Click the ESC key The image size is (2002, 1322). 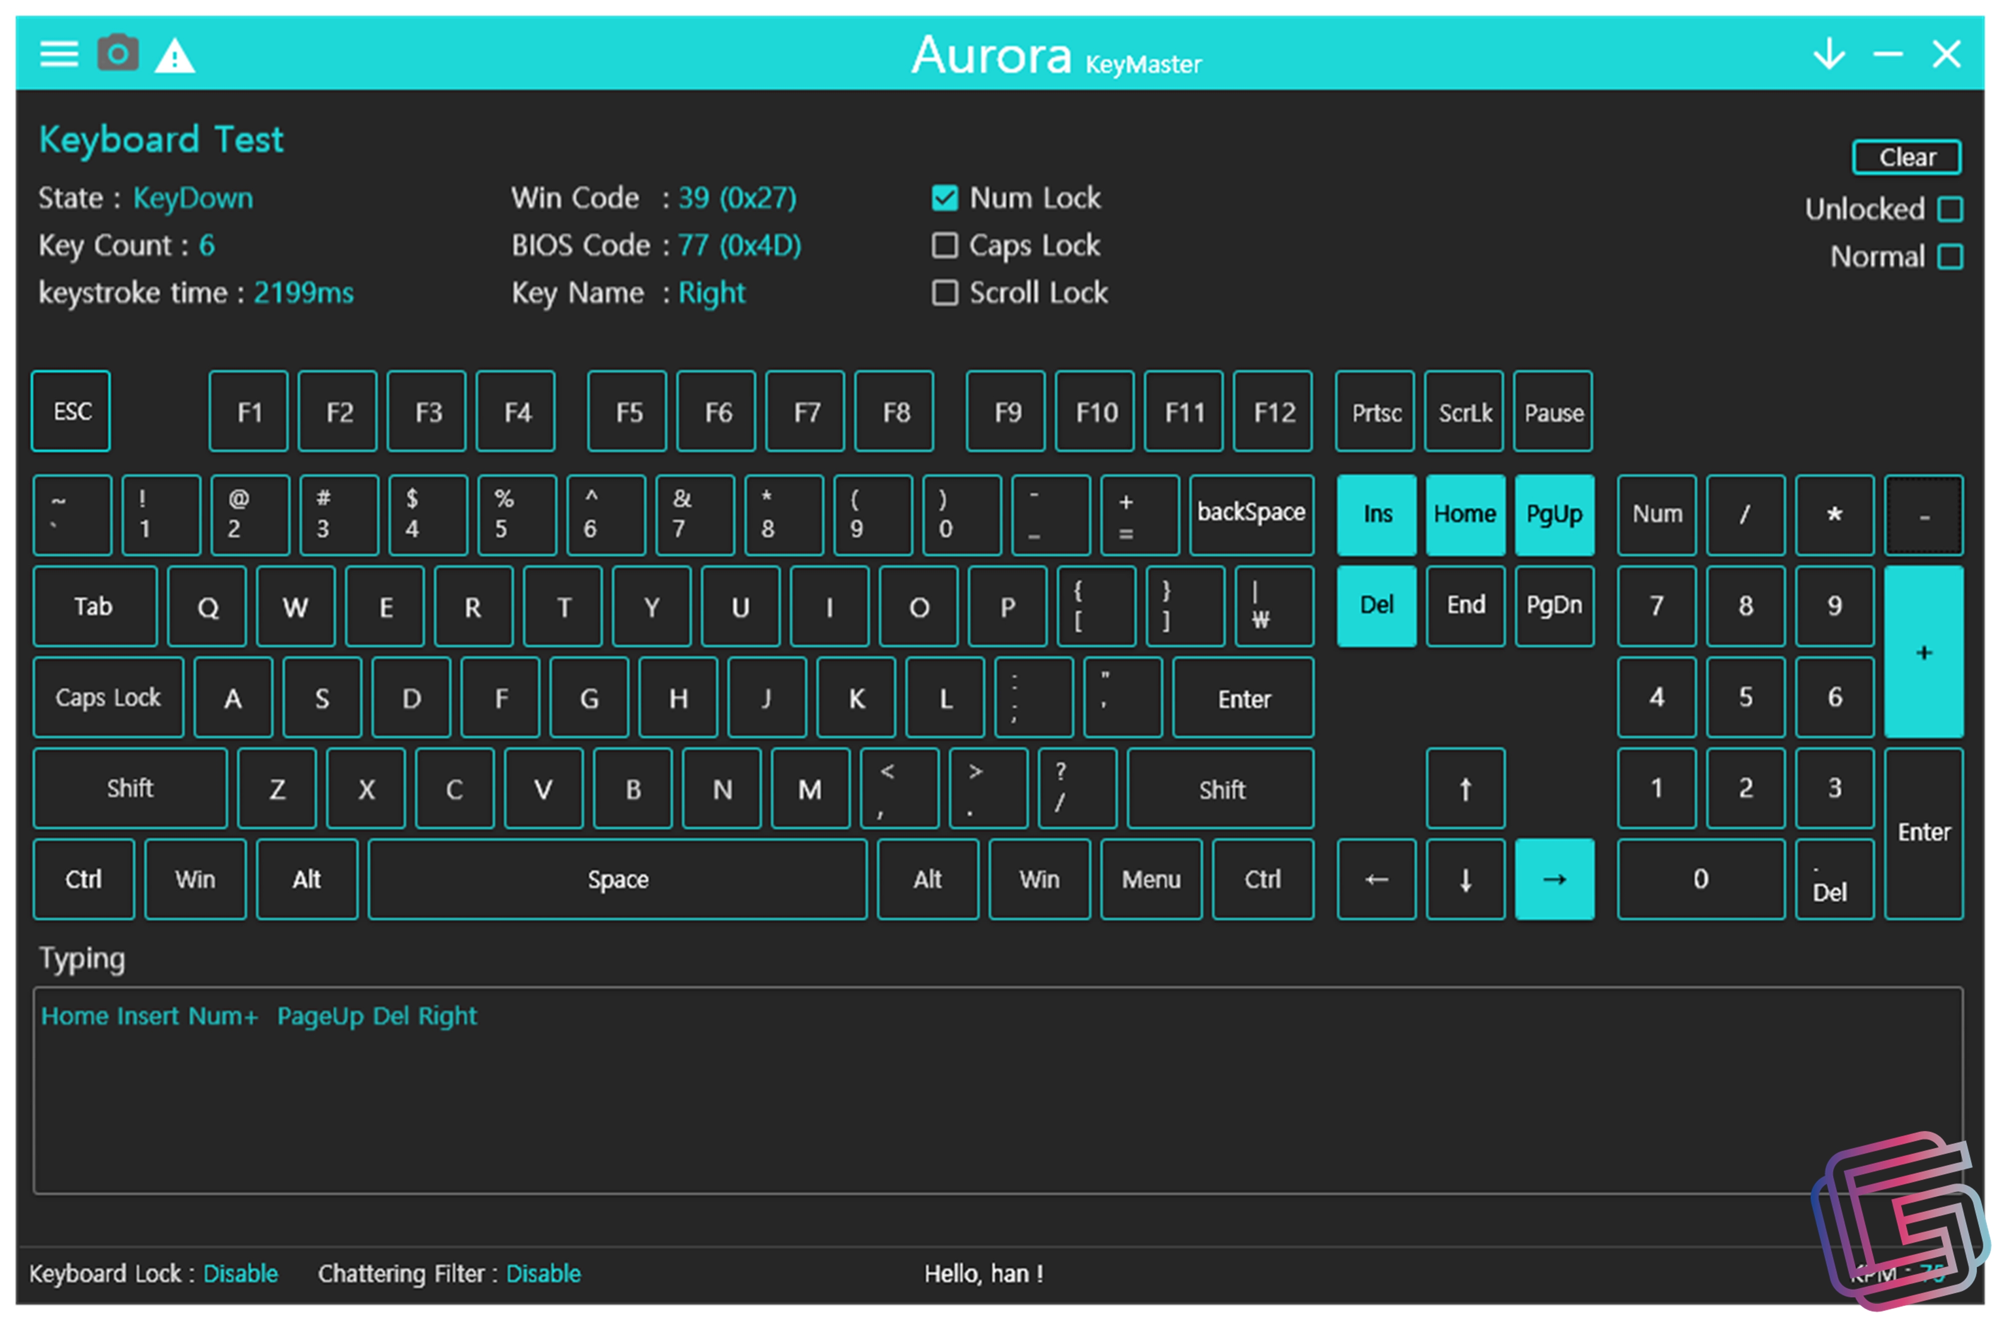[72, 411]
